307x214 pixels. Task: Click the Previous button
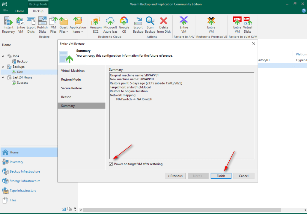[x=175, y=176]
